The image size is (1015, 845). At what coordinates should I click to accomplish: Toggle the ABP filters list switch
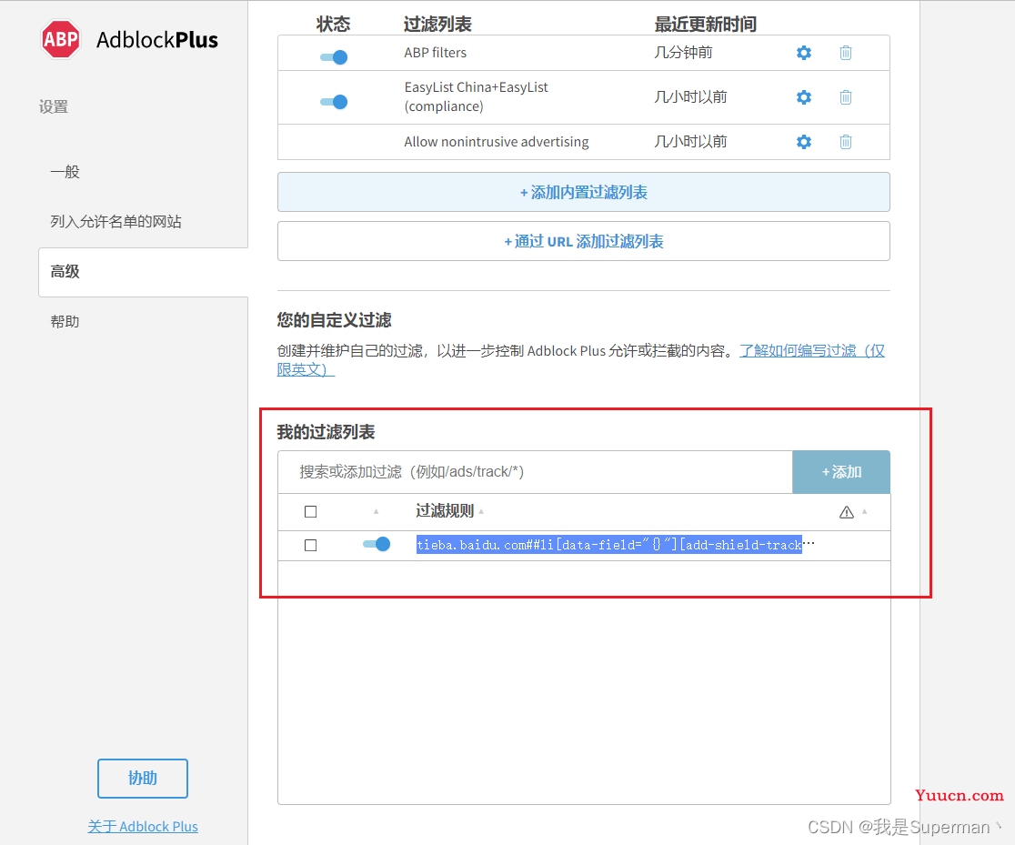334,57
